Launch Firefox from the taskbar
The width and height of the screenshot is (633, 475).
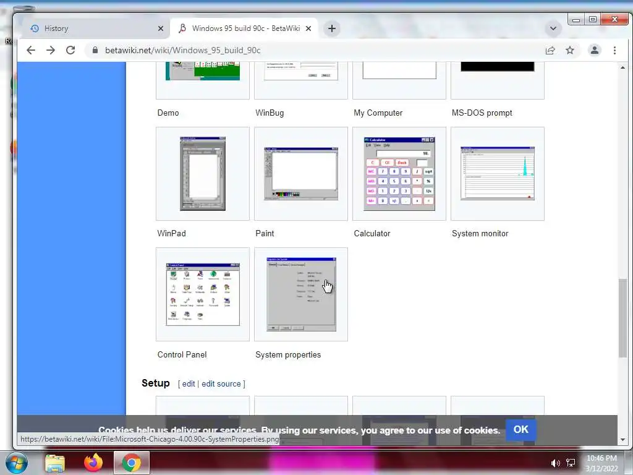pyautogui.click(x=93, y=463)
